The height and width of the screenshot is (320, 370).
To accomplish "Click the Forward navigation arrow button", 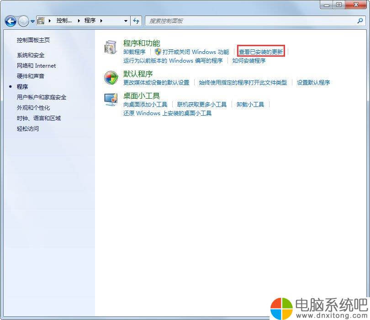I will pyautogui.click(x=23, y=21).
